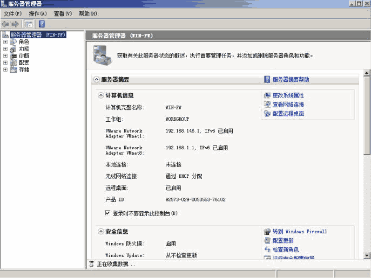This screenshot has width=371, height=278.
Task: Open 配置远程桌面 link
Action: (x=288, y=114)
